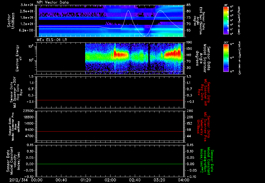The width and height of the screenshot is (265, 183).
Task: Click the 18800 scanner position tick
Action: coord(28,117)
